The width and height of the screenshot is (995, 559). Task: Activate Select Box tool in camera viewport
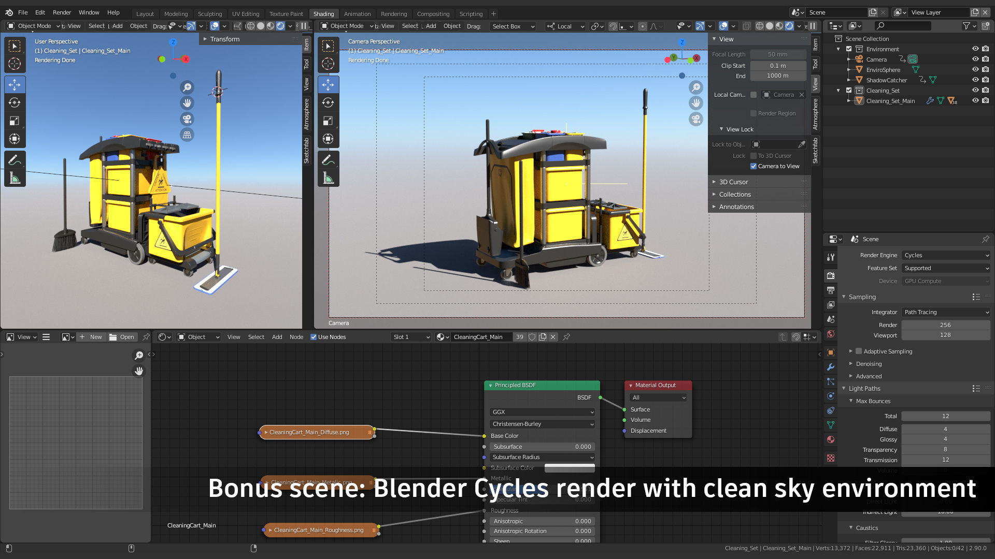click(x=328, y=46)
